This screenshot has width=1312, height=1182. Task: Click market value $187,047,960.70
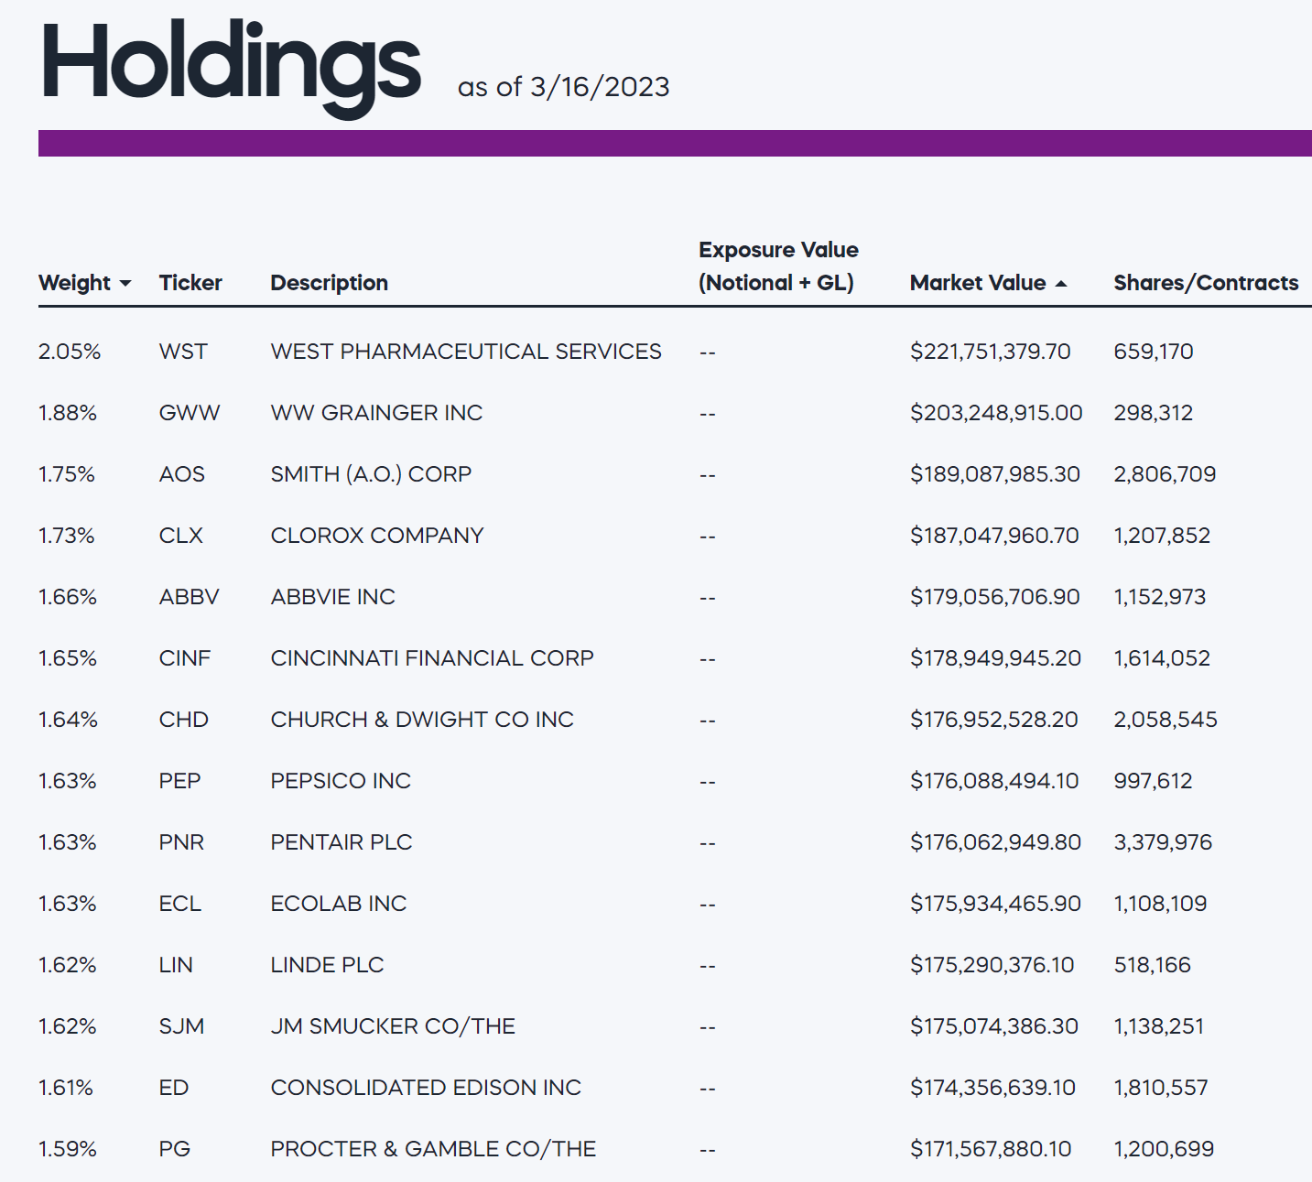click(994, 536)
